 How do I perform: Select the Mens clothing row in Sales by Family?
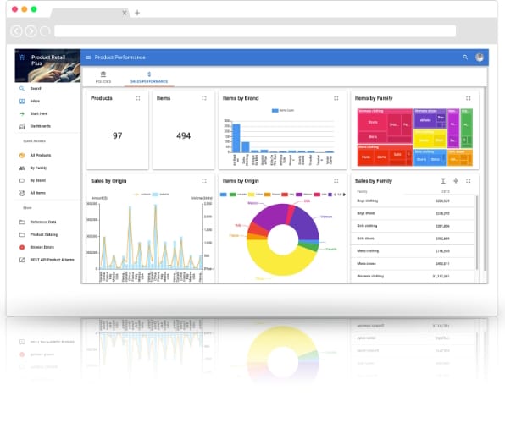[413, 251]
